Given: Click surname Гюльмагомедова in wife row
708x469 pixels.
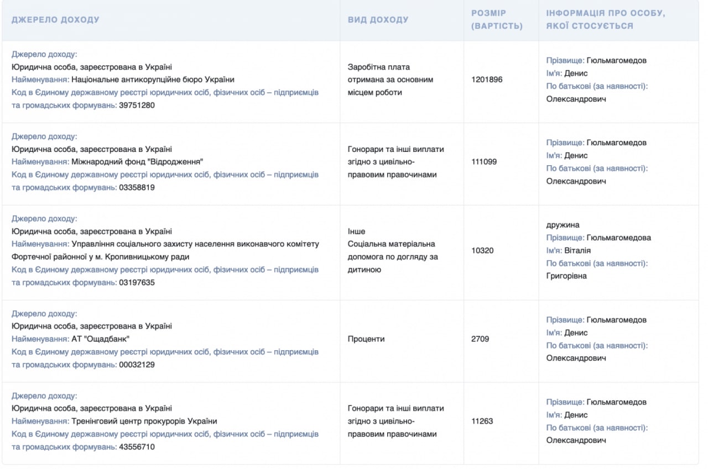Looking at the screenshot, I should pos(619,238).
